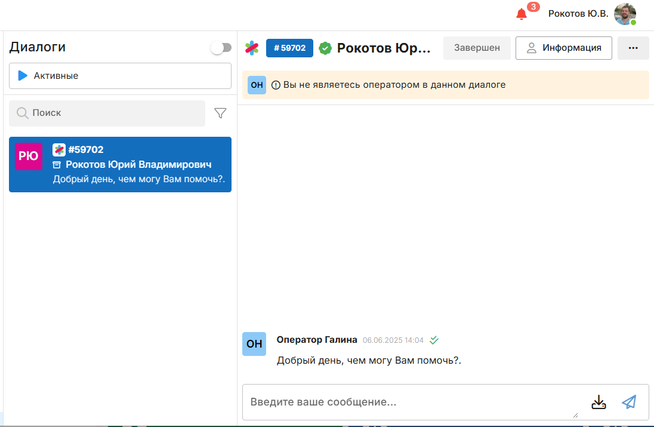Click the Поиск search field
This screenshot has width=654, height=427.
pos(107,113)
